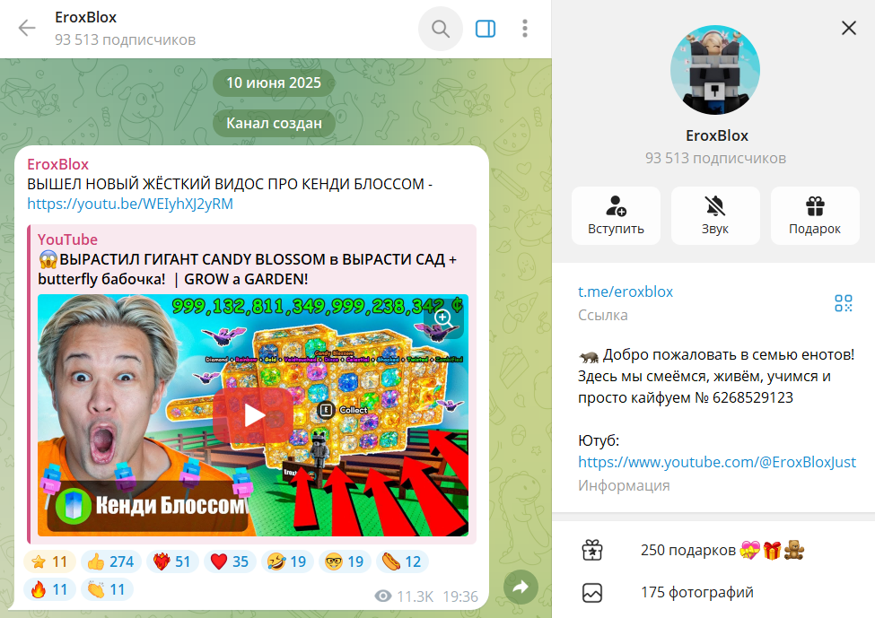Go back using the arrow in the header

26,28
